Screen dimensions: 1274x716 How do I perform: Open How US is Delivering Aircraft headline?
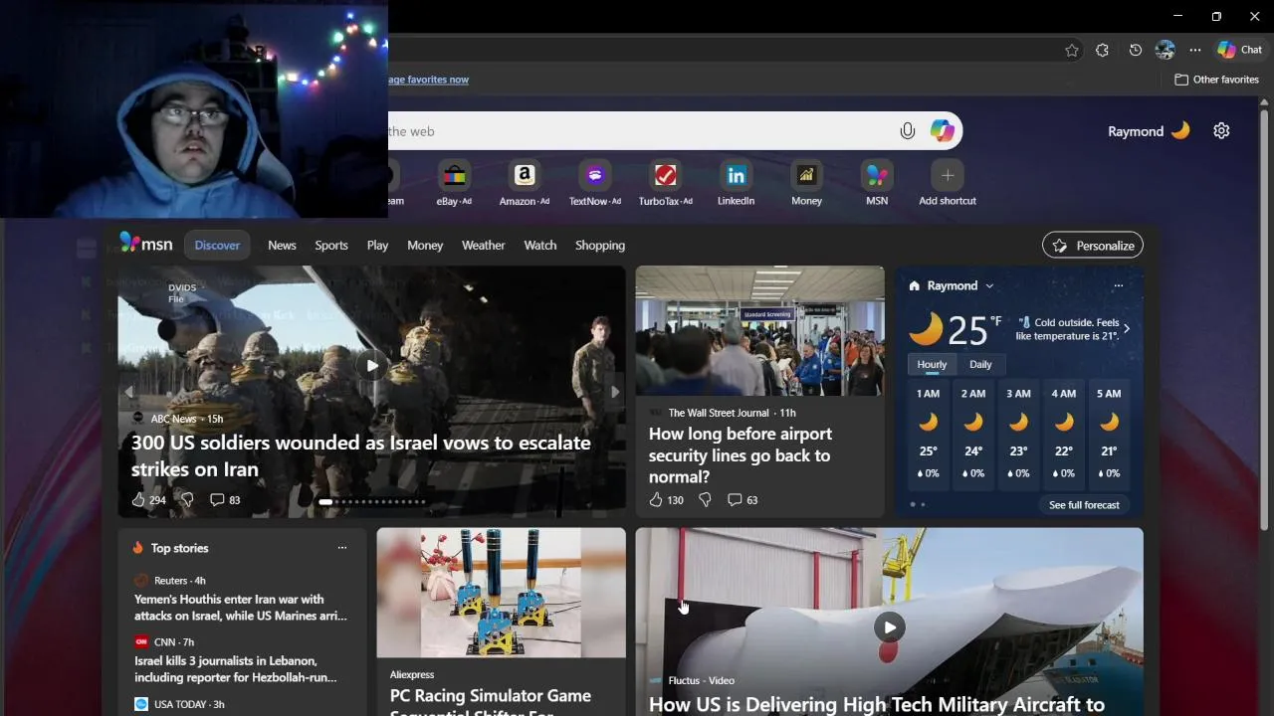pos(877,704)
